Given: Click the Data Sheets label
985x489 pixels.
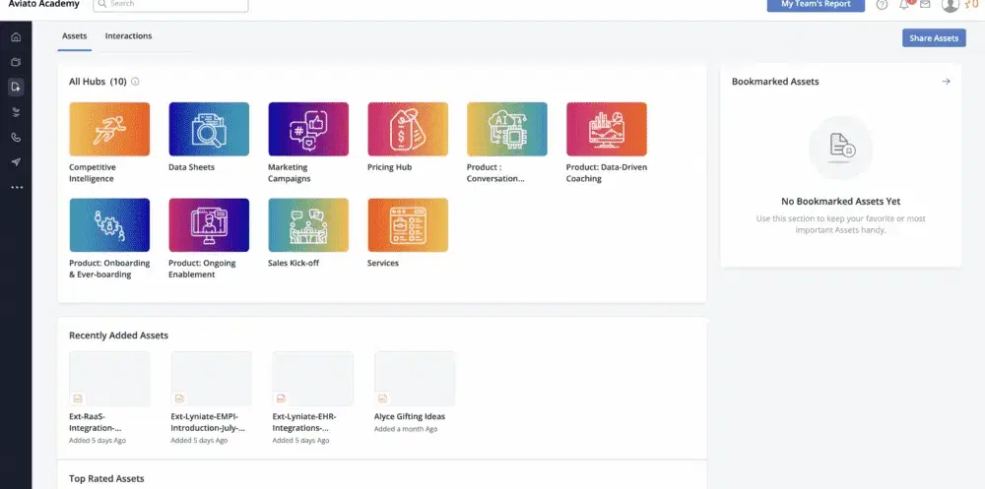Looking at the screenshot, I should click(x=192, y=167).
